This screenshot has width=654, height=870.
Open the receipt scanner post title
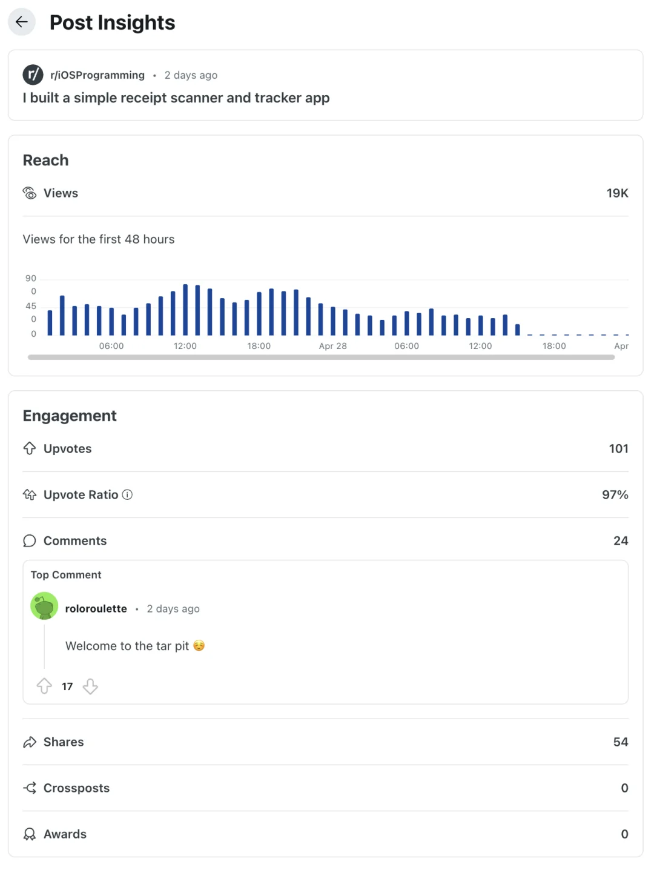point(176,98)
